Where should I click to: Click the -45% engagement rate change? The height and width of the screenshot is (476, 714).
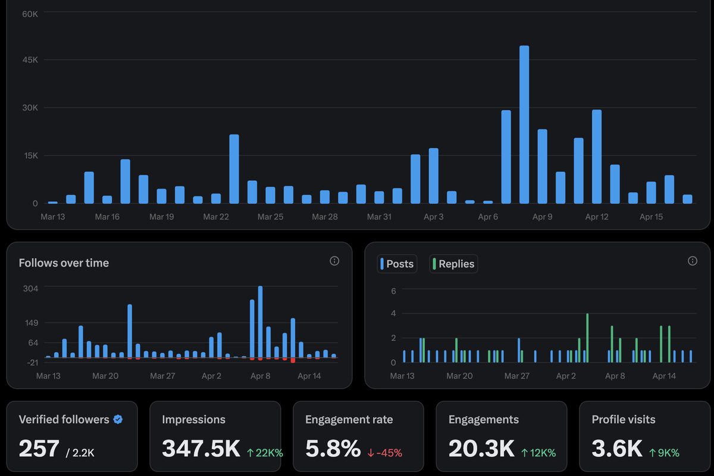pos(389,453)
